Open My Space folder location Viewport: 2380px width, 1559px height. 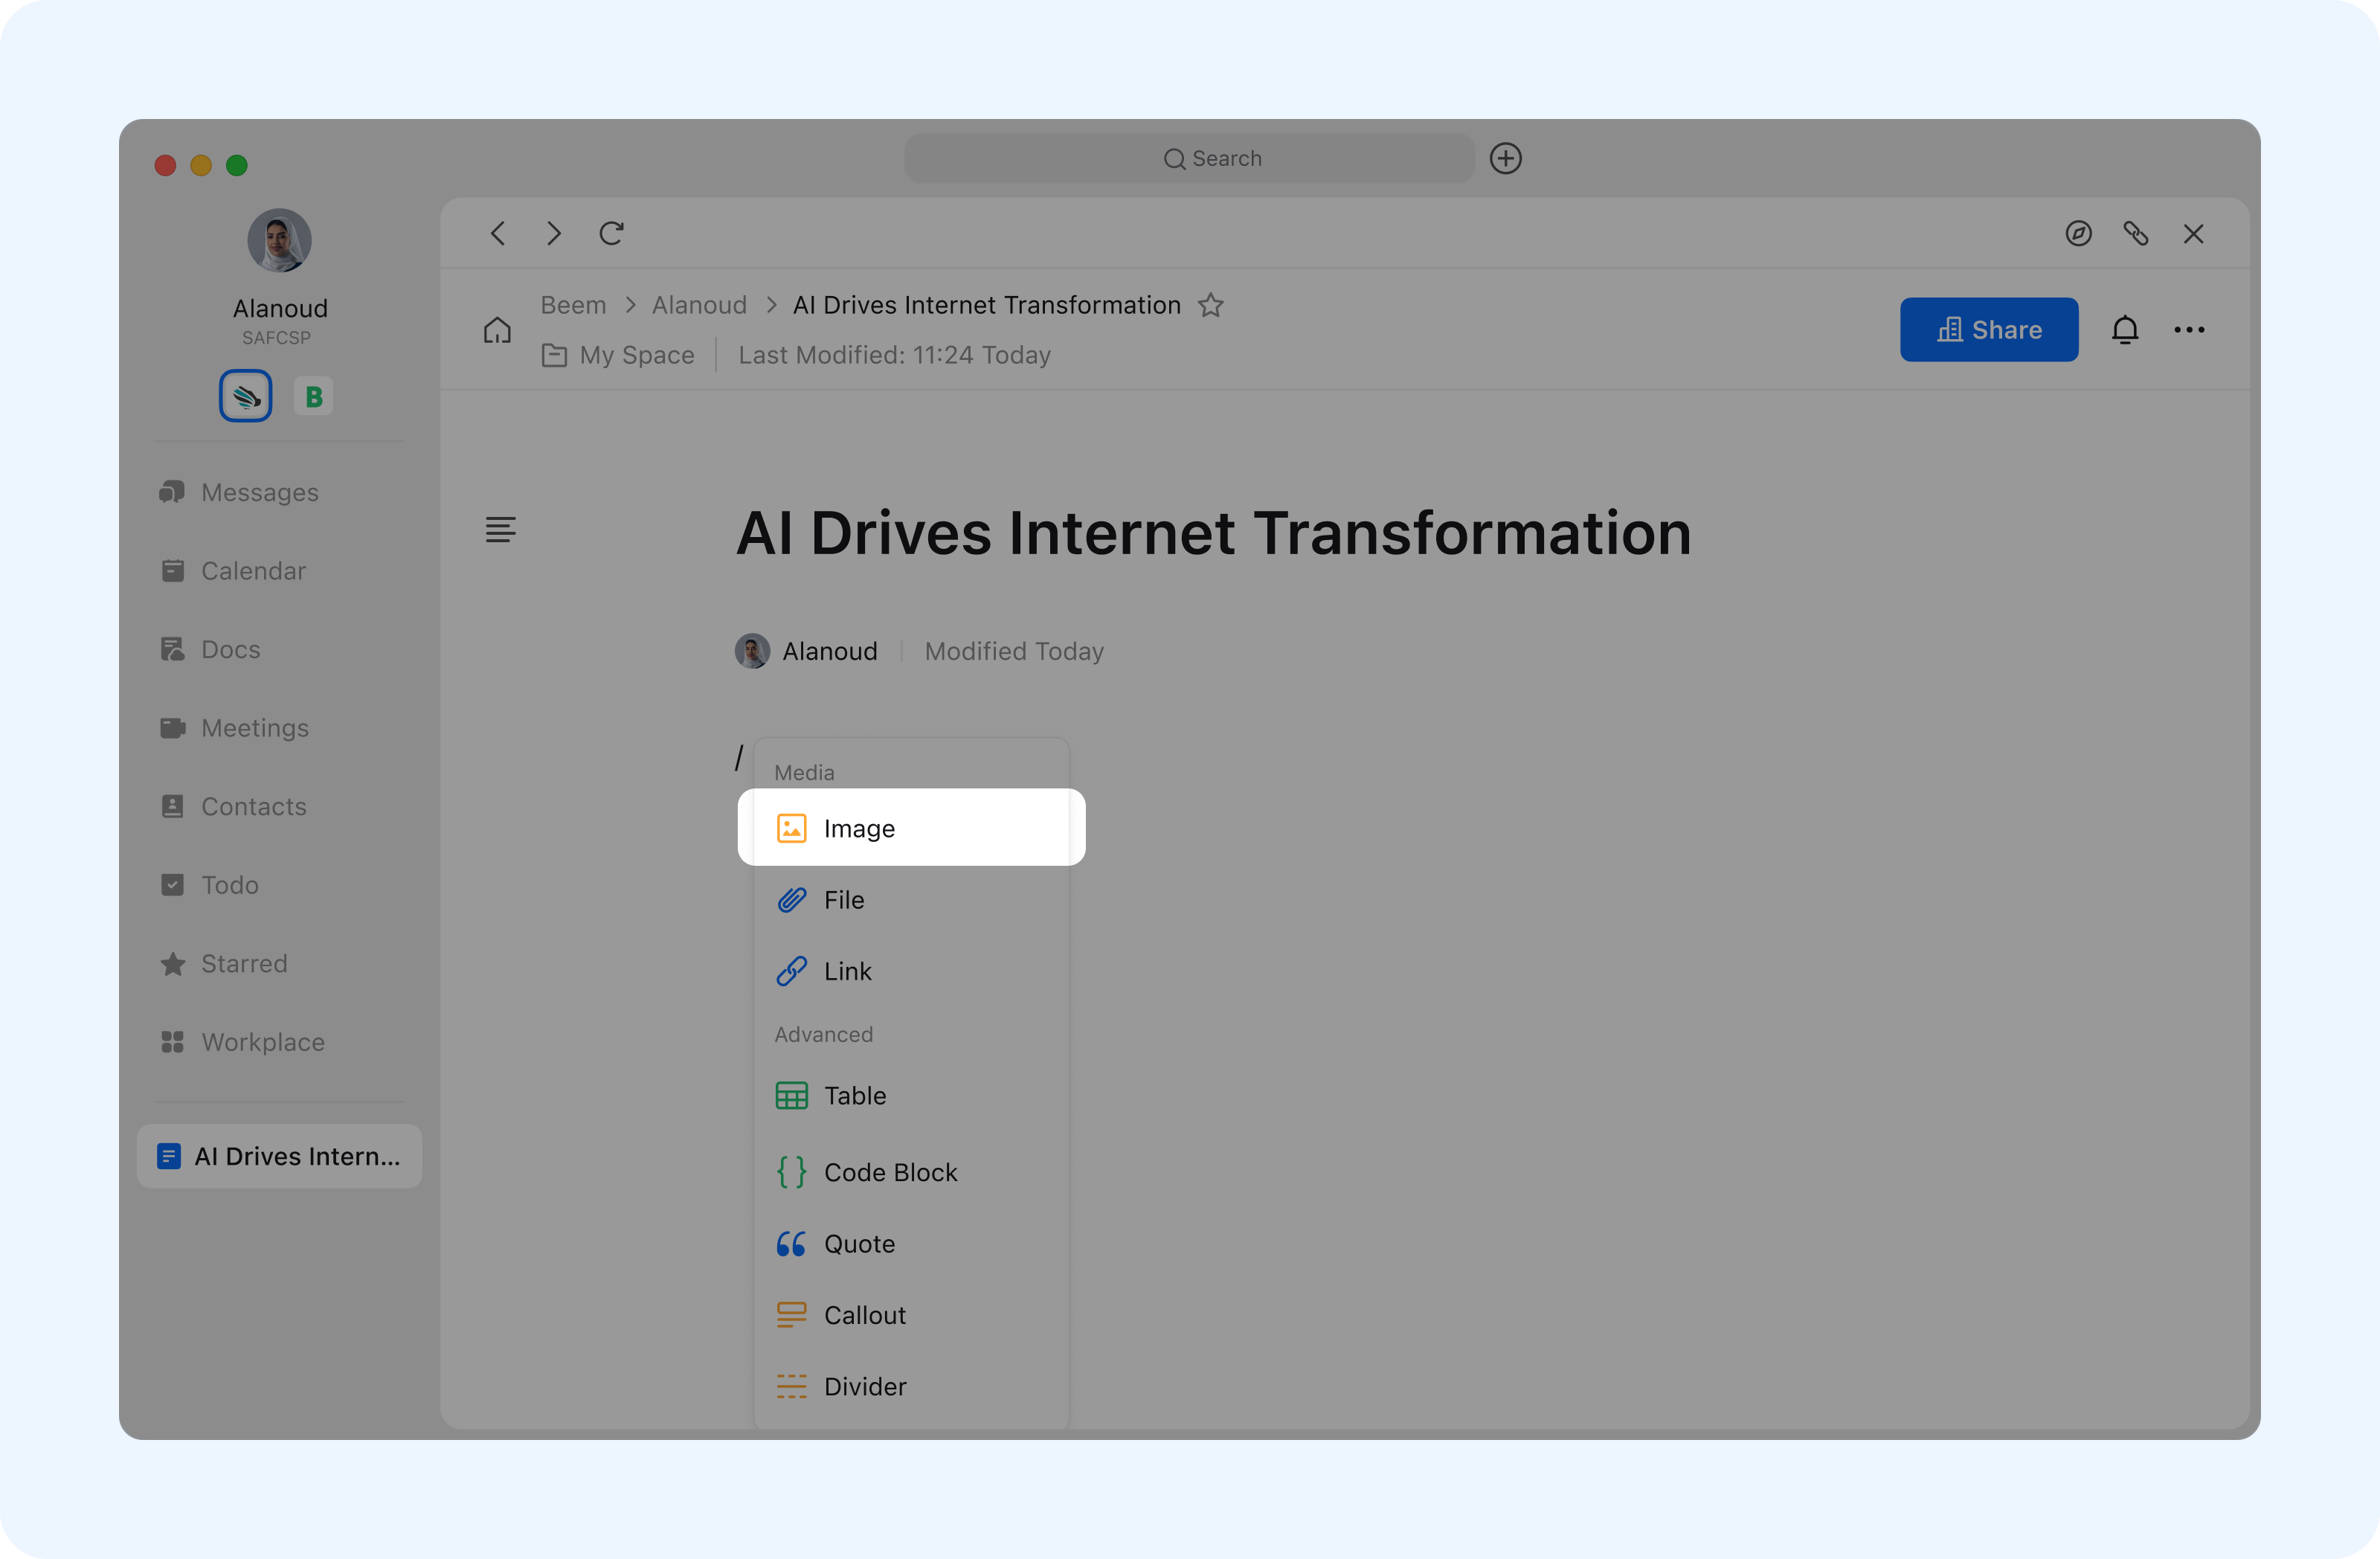click(636, 355)
